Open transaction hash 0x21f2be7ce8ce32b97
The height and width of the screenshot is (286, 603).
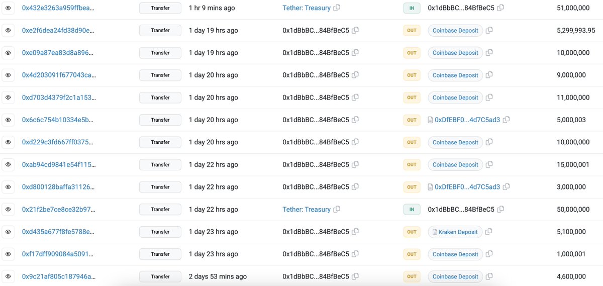pyautogui.click(x=58, y=209)
